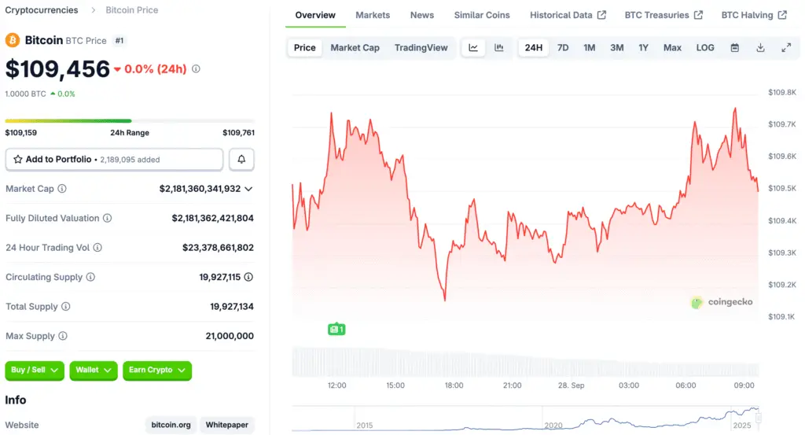Toggle LOG scale on chart
This screenshot has height=435, width=805.
(x=705, y=48)
